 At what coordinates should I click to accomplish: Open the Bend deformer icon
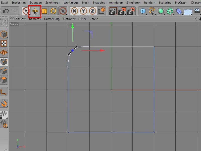(179, 11)
